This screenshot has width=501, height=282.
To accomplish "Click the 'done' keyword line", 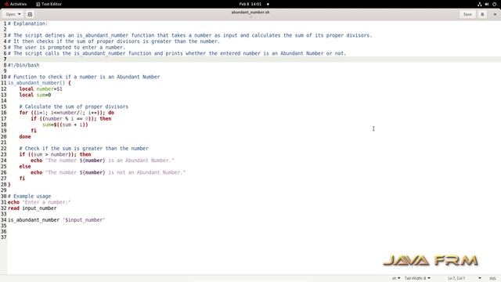I will [25, 136].
